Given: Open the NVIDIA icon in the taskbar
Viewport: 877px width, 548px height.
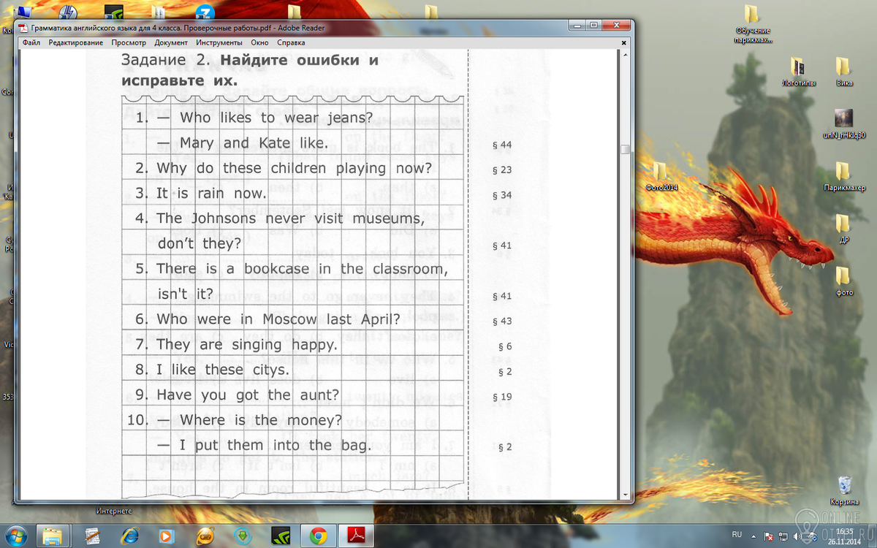Looking at the screenshot, I should (281, 536).
